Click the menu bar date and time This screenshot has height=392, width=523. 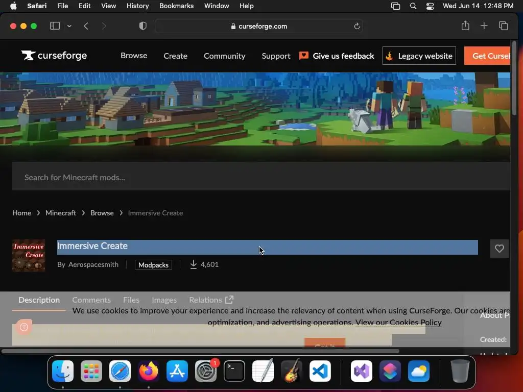tap(478, 6)
